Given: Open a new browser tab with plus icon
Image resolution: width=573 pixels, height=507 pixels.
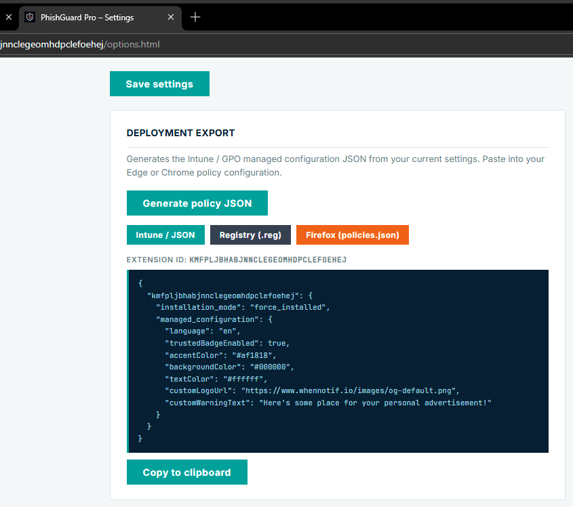Looking at the screenshot, I should click(195, 17).
